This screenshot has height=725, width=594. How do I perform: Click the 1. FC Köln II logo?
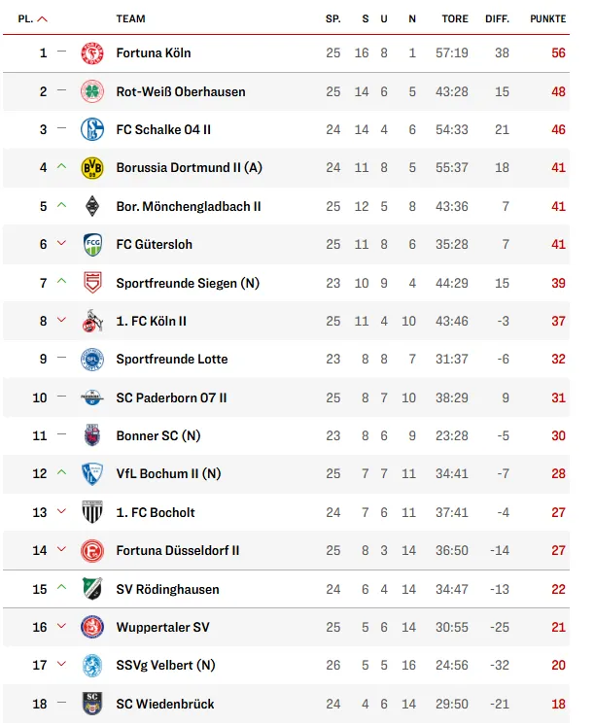[92, 321]
